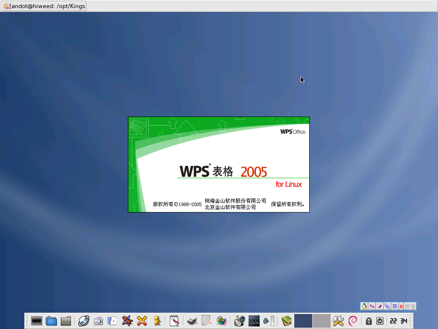The height and width of the screenshot is (329, 438).
Task: Launch the Dx star-shaped application
Action: [127, 321]
